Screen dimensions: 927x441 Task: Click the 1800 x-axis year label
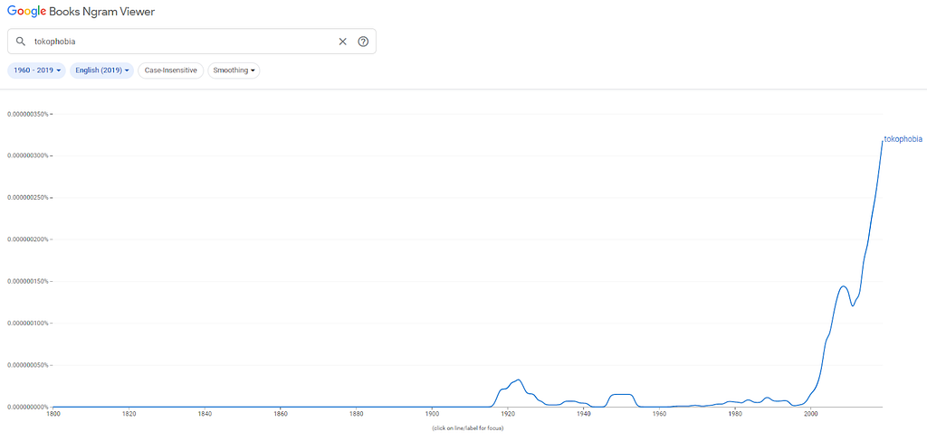point(53,414)
